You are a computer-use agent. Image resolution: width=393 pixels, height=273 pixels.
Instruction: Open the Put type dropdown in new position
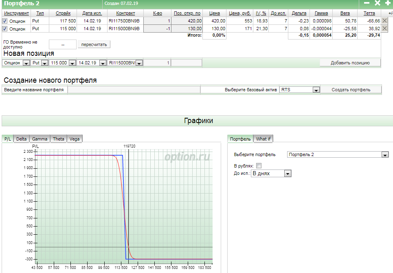44,63
